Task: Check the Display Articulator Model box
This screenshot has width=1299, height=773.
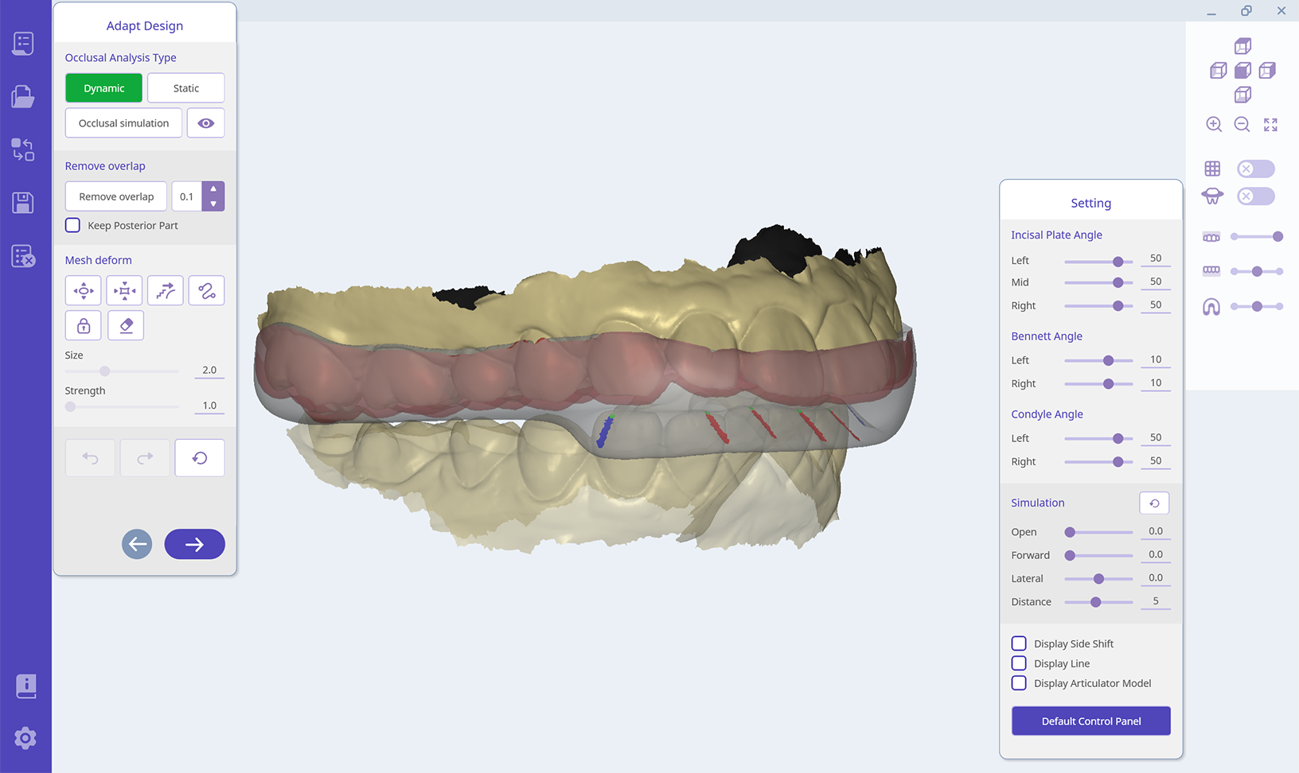Action: tap(1019, 683)
